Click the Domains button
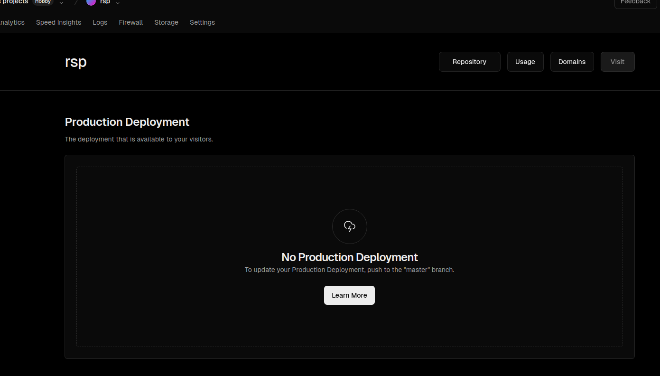Viewport: 660px width, 376px height. coord(572,62)
